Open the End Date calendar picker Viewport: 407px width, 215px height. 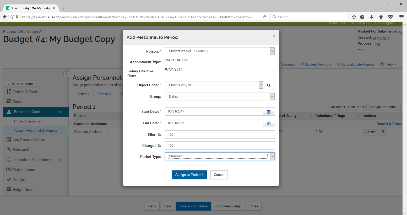pos(269,123)
